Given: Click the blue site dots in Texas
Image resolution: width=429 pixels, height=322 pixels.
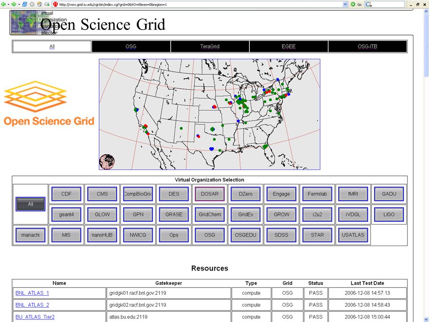Looking at the screenshot, I should (x=211, y=148).
